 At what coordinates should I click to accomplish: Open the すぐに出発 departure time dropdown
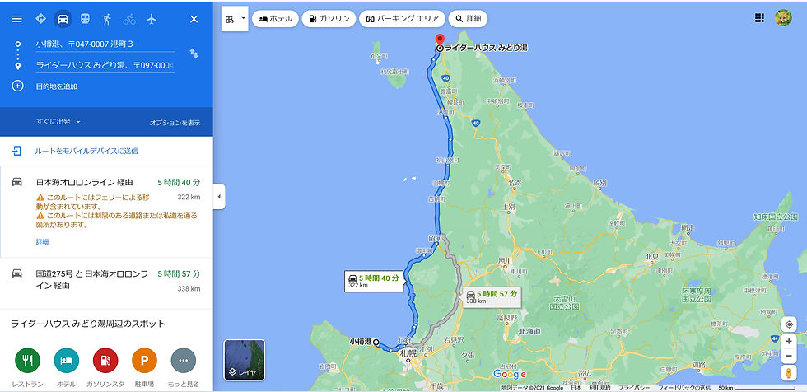58,122
